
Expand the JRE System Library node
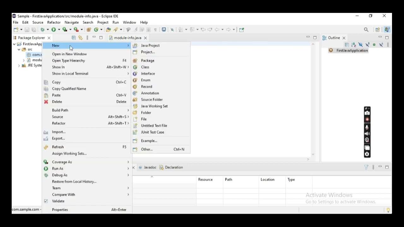[x=19, y=66]
